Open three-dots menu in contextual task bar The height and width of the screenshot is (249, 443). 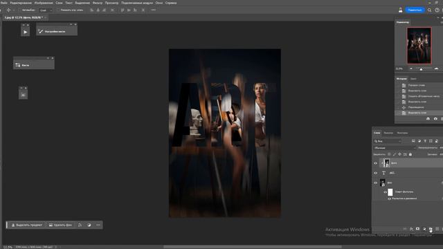98,225
